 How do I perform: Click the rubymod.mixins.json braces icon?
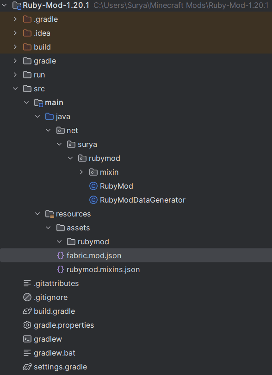[60, 269]
